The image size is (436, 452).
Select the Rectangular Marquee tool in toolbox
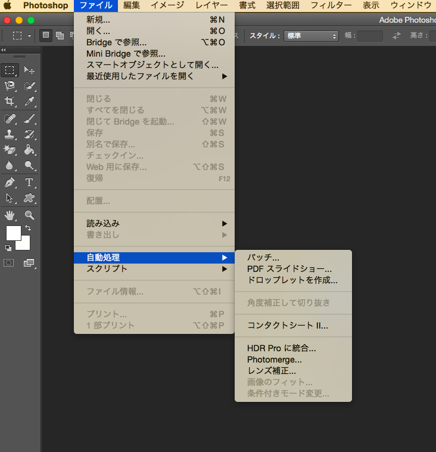pyautogui.click(x=10, y=70)
